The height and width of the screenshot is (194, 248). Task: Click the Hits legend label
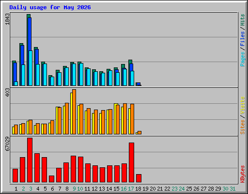point(242,20)
